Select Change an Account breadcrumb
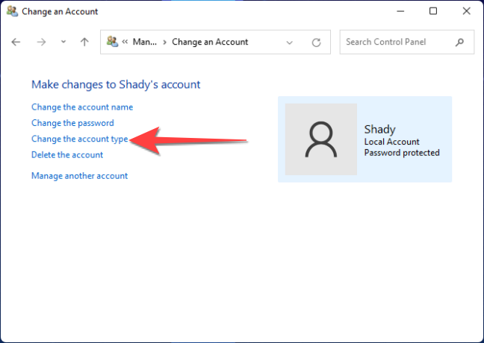 coord(210,43)
